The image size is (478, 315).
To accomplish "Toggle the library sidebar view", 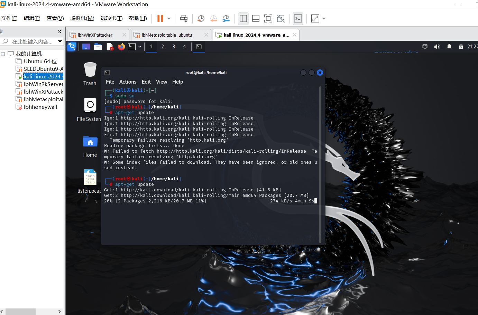I will click(243, 19).
